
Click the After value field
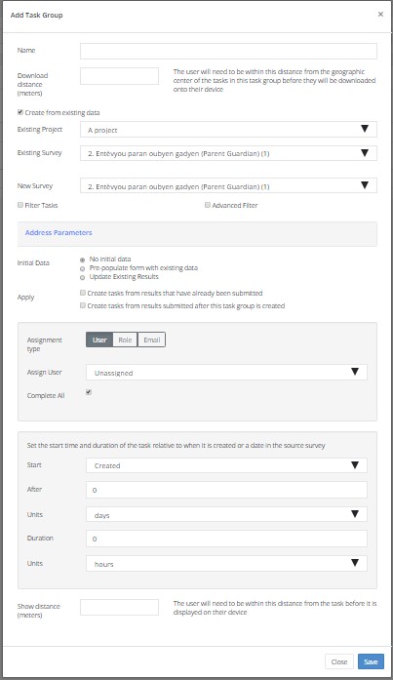(226, 490)
